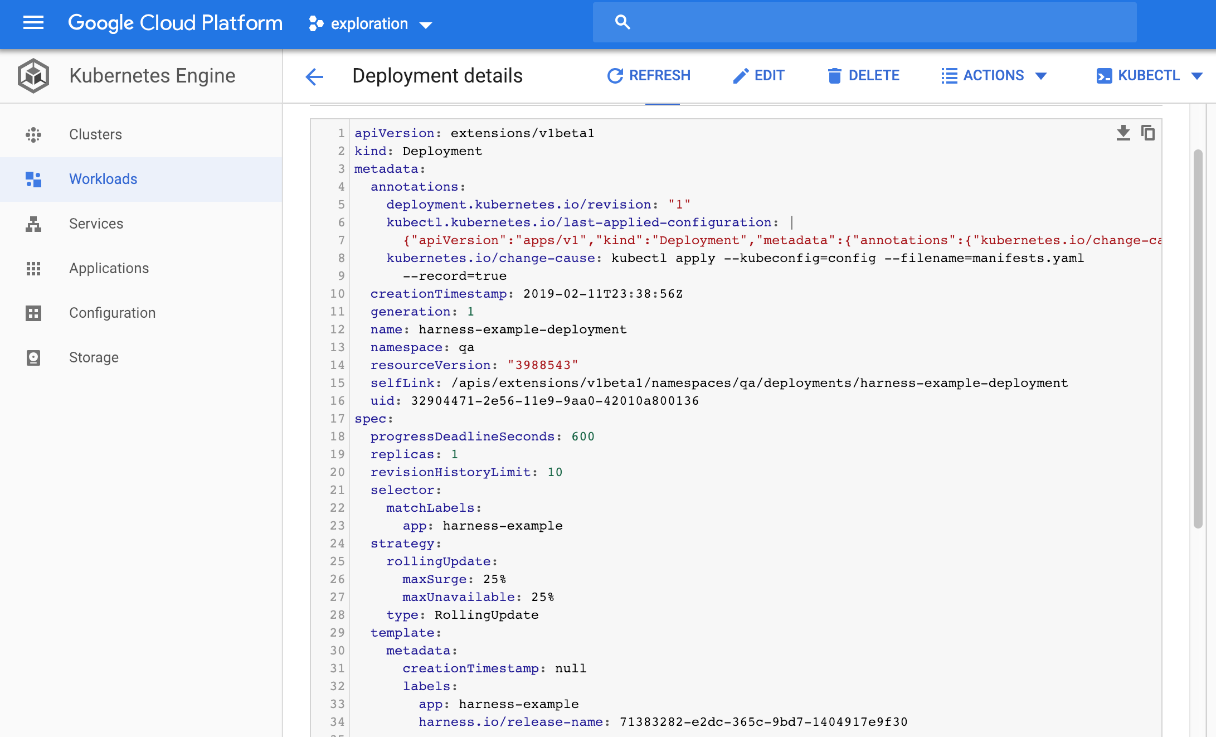Click the pencil edit icon
Viewport: 1216px width, 737px height.
pyautogui.click(x=741, y=76)
